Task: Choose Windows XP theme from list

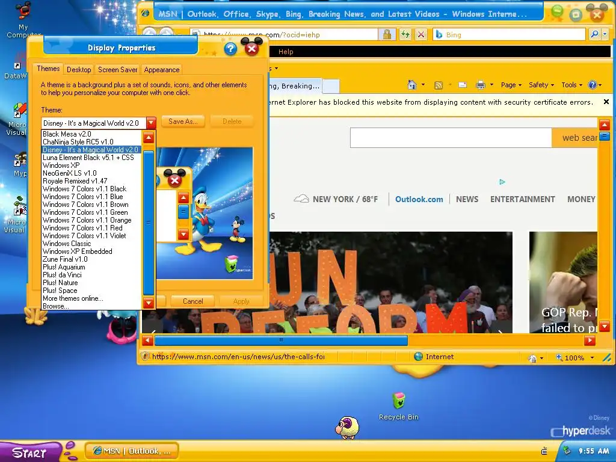Action: click(x=91, y=165)
